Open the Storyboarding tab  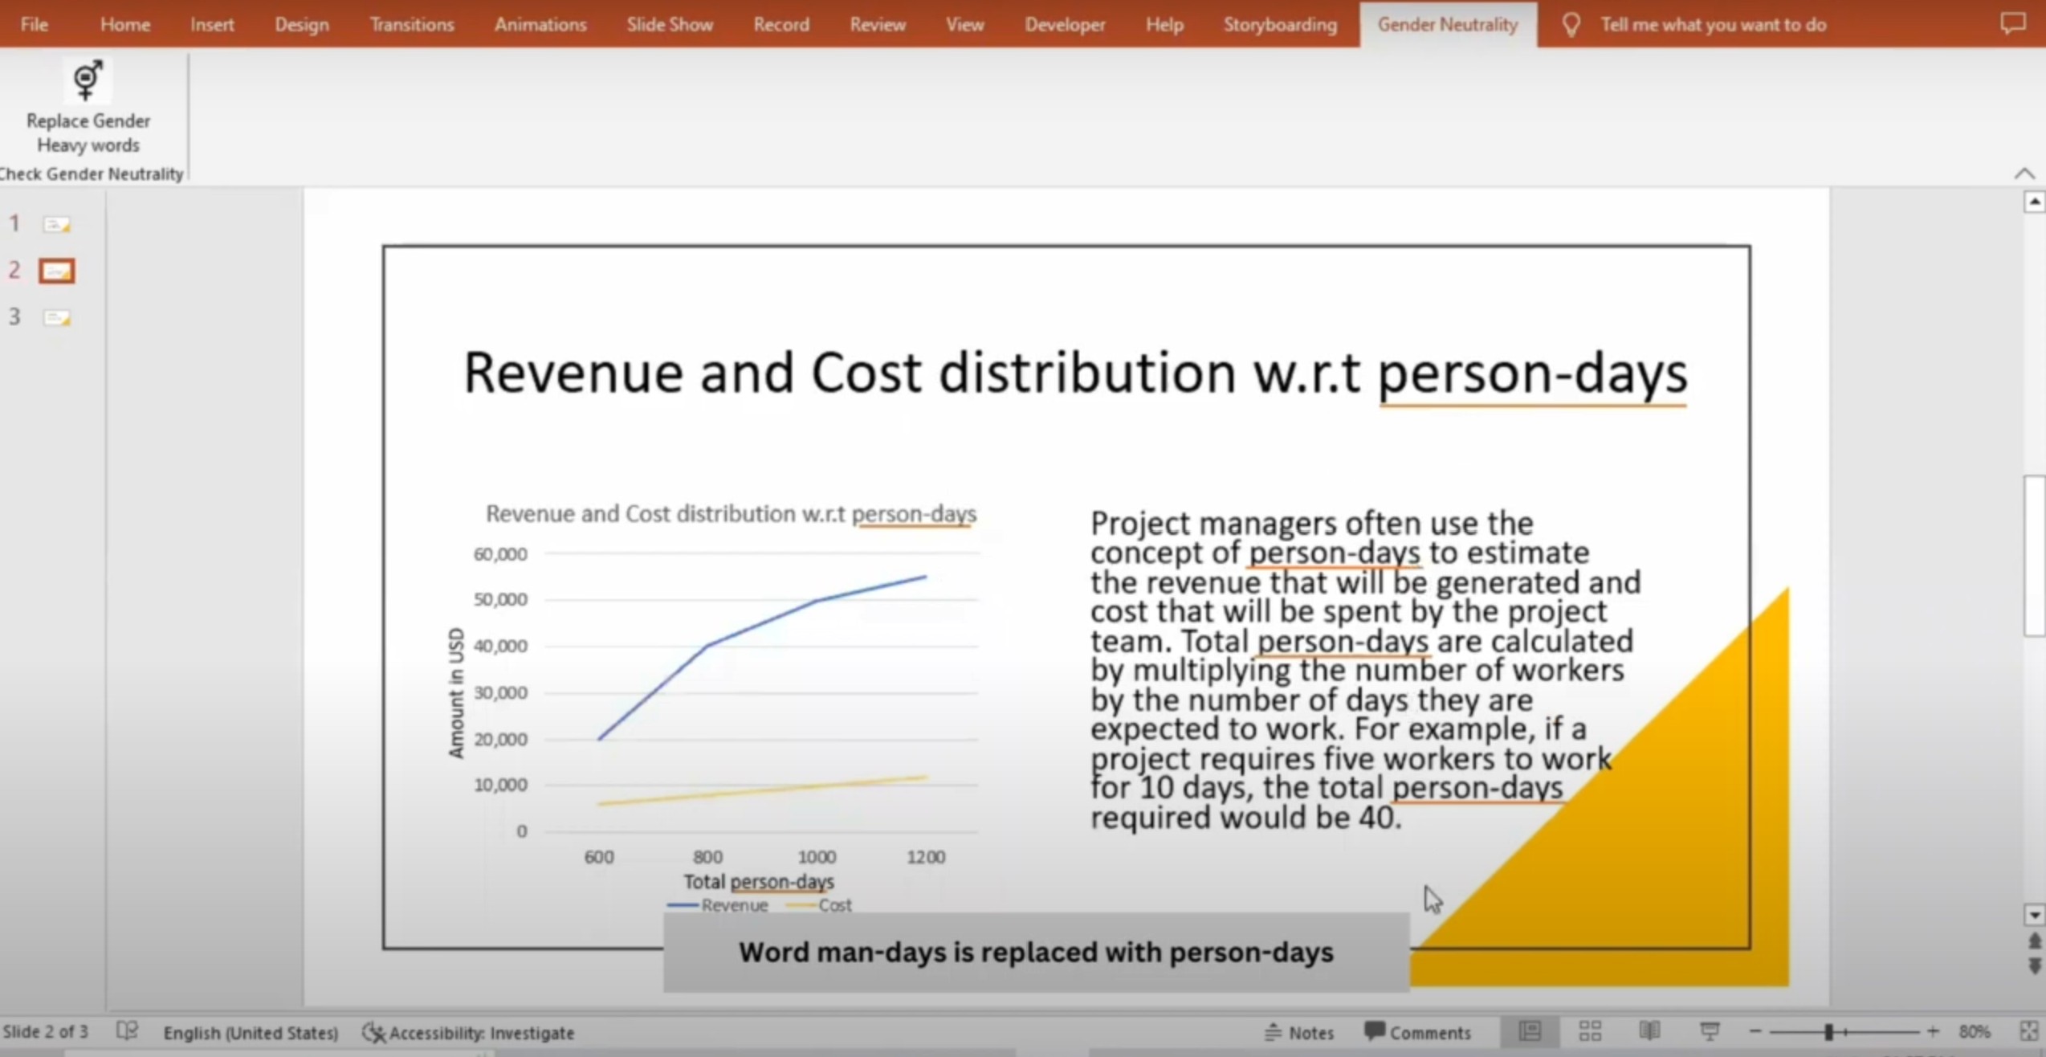pos(1279,24)
